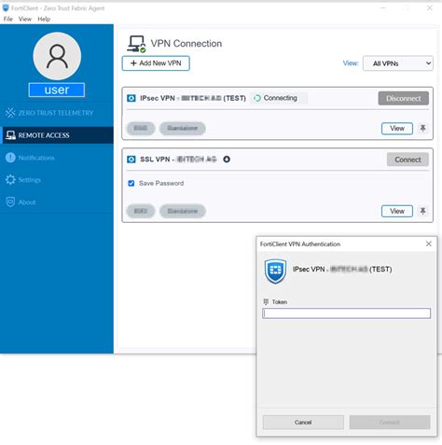
Task: Open the About section
Action: click(x=57, y=202)
